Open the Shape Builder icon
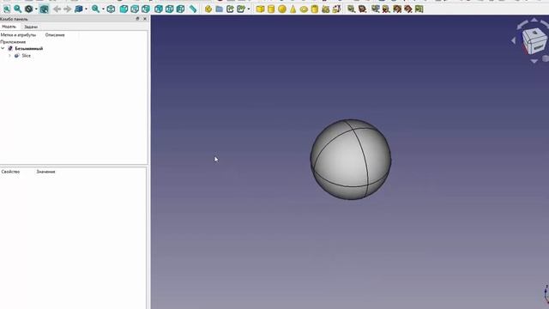This screenshot has width=549, height=309. (336, 9)
